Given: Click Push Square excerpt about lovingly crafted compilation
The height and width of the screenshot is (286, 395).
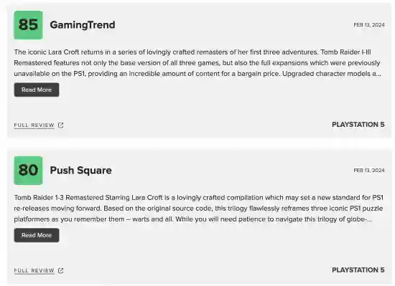Looking at the screenshot, I should [x=198, y=209].
